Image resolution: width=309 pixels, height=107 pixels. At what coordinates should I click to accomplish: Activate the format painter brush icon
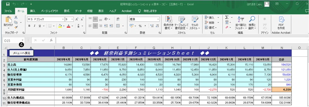16,27
